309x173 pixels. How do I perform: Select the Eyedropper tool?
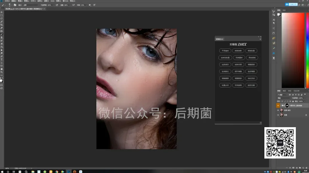[x=2, y=28]
